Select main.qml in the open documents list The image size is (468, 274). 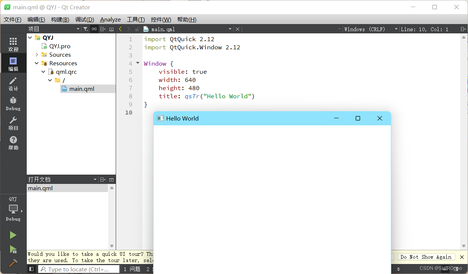[67, 188]
